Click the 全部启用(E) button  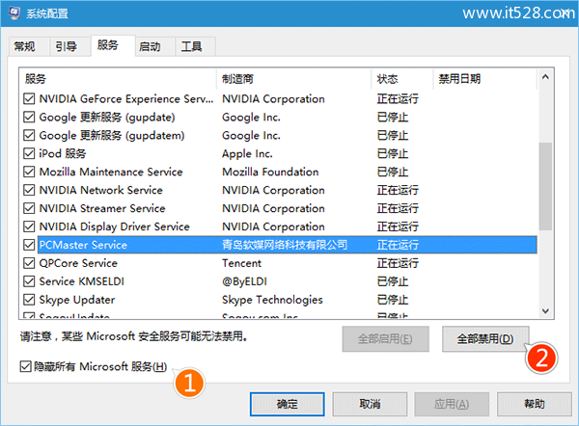point(385,338)
